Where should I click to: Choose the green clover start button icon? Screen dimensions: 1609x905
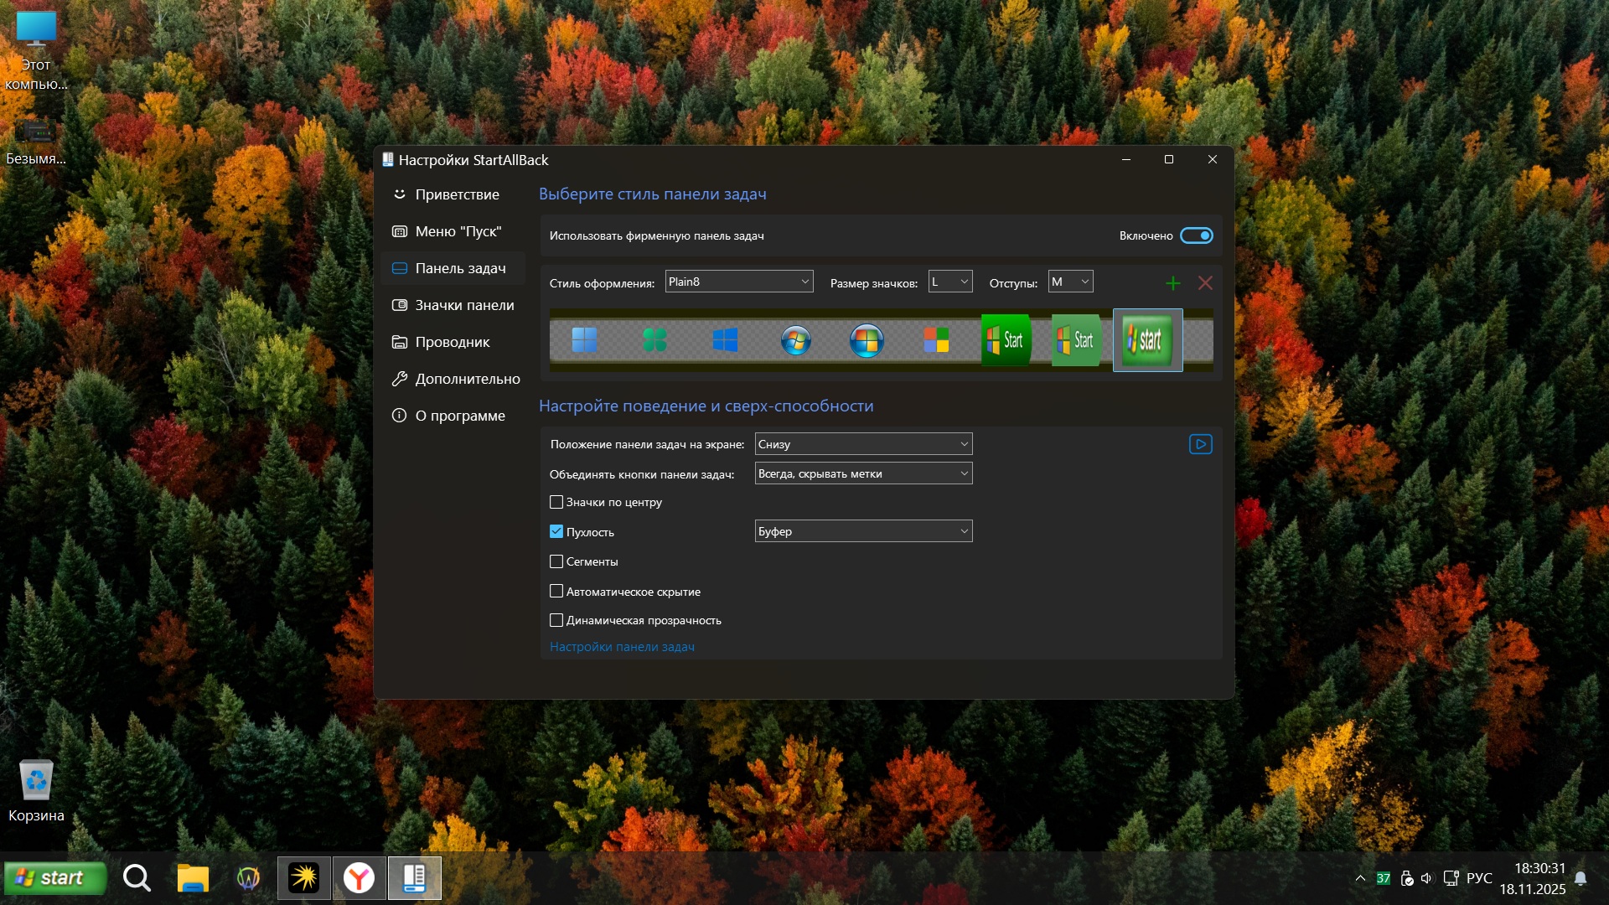pyautogui.click(x=654, y=340)
